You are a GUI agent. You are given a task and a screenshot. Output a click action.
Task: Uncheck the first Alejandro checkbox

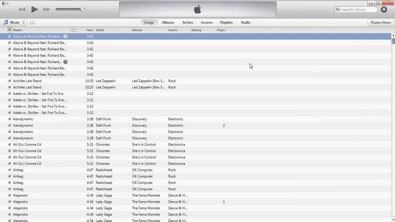pos(10,195)
